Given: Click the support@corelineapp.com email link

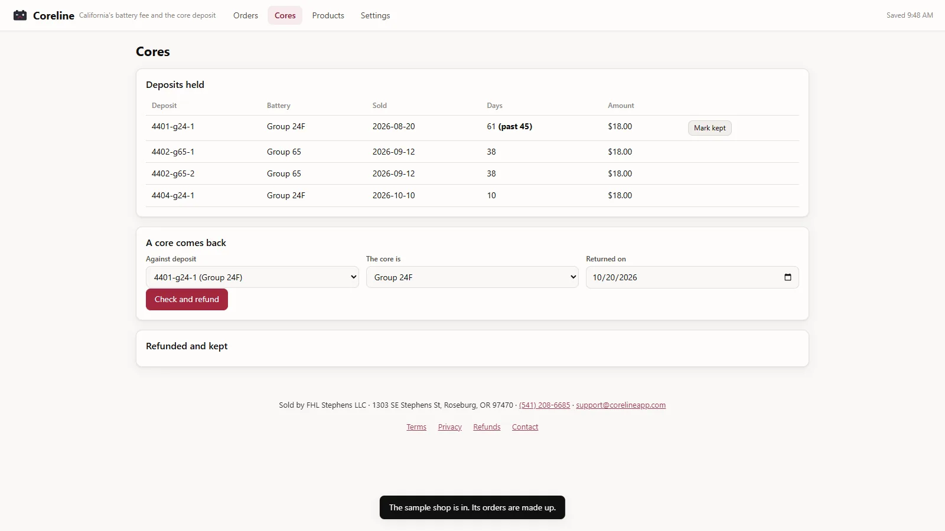Looking at the screenshot, I should [621, 405].
